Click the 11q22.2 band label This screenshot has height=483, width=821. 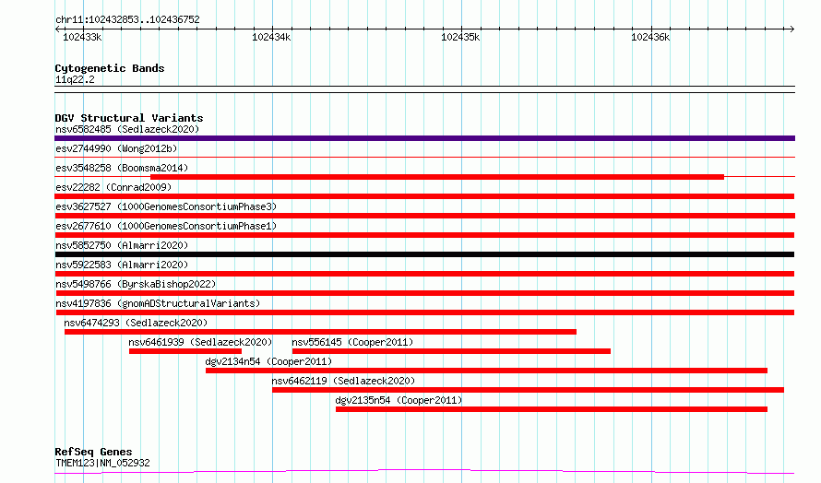coord(75,79)
